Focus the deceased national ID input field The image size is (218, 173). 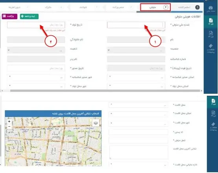[136, 25]
